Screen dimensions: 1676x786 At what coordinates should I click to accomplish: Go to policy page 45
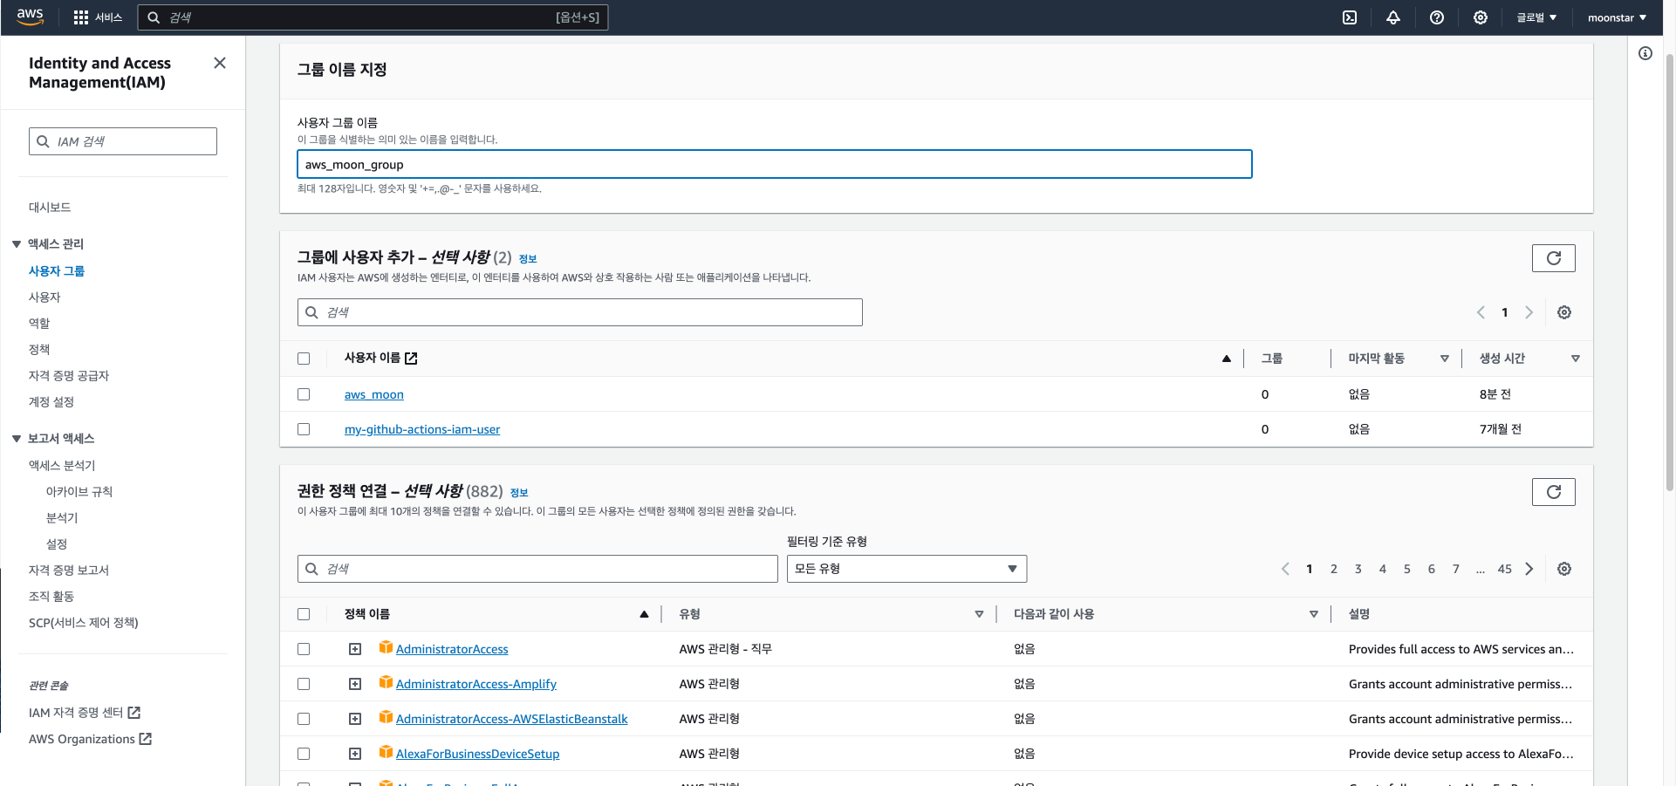point(1505,569)
